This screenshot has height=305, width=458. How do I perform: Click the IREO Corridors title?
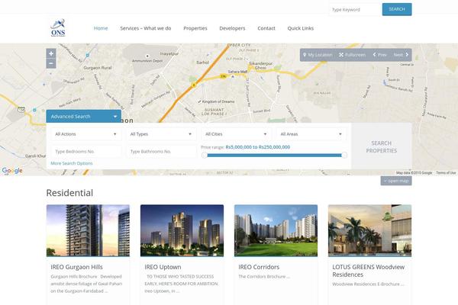point(259,267)
